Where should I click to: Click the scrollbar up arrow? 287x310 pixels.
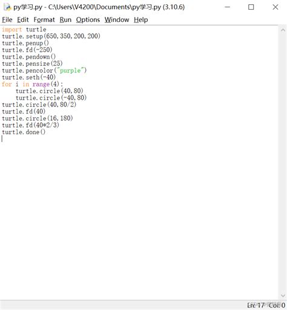(283, 30)
